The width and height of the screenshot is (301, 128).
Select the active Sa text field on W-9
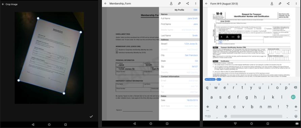(220, 42)
